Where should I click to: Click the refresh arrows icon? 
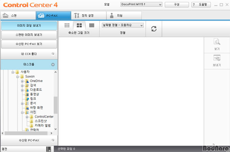154,29
